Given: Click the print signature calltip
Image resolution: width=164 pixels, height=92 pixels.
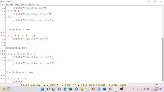Looking at the screenshot, I should (75, 85).
